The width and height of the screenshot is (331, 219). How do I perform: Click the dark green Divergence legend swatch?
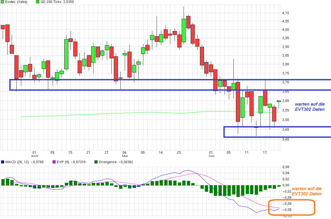pos(96,162)
